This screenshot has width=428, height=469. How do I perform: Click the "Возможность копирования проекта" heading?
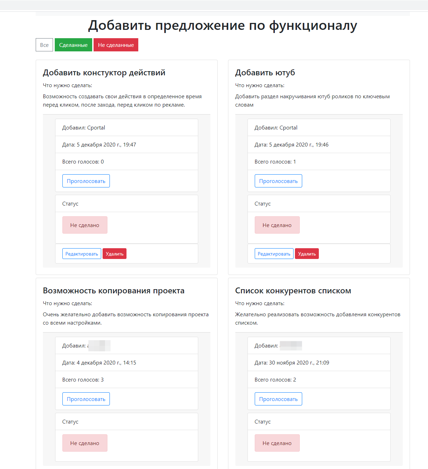click(114, 291)
